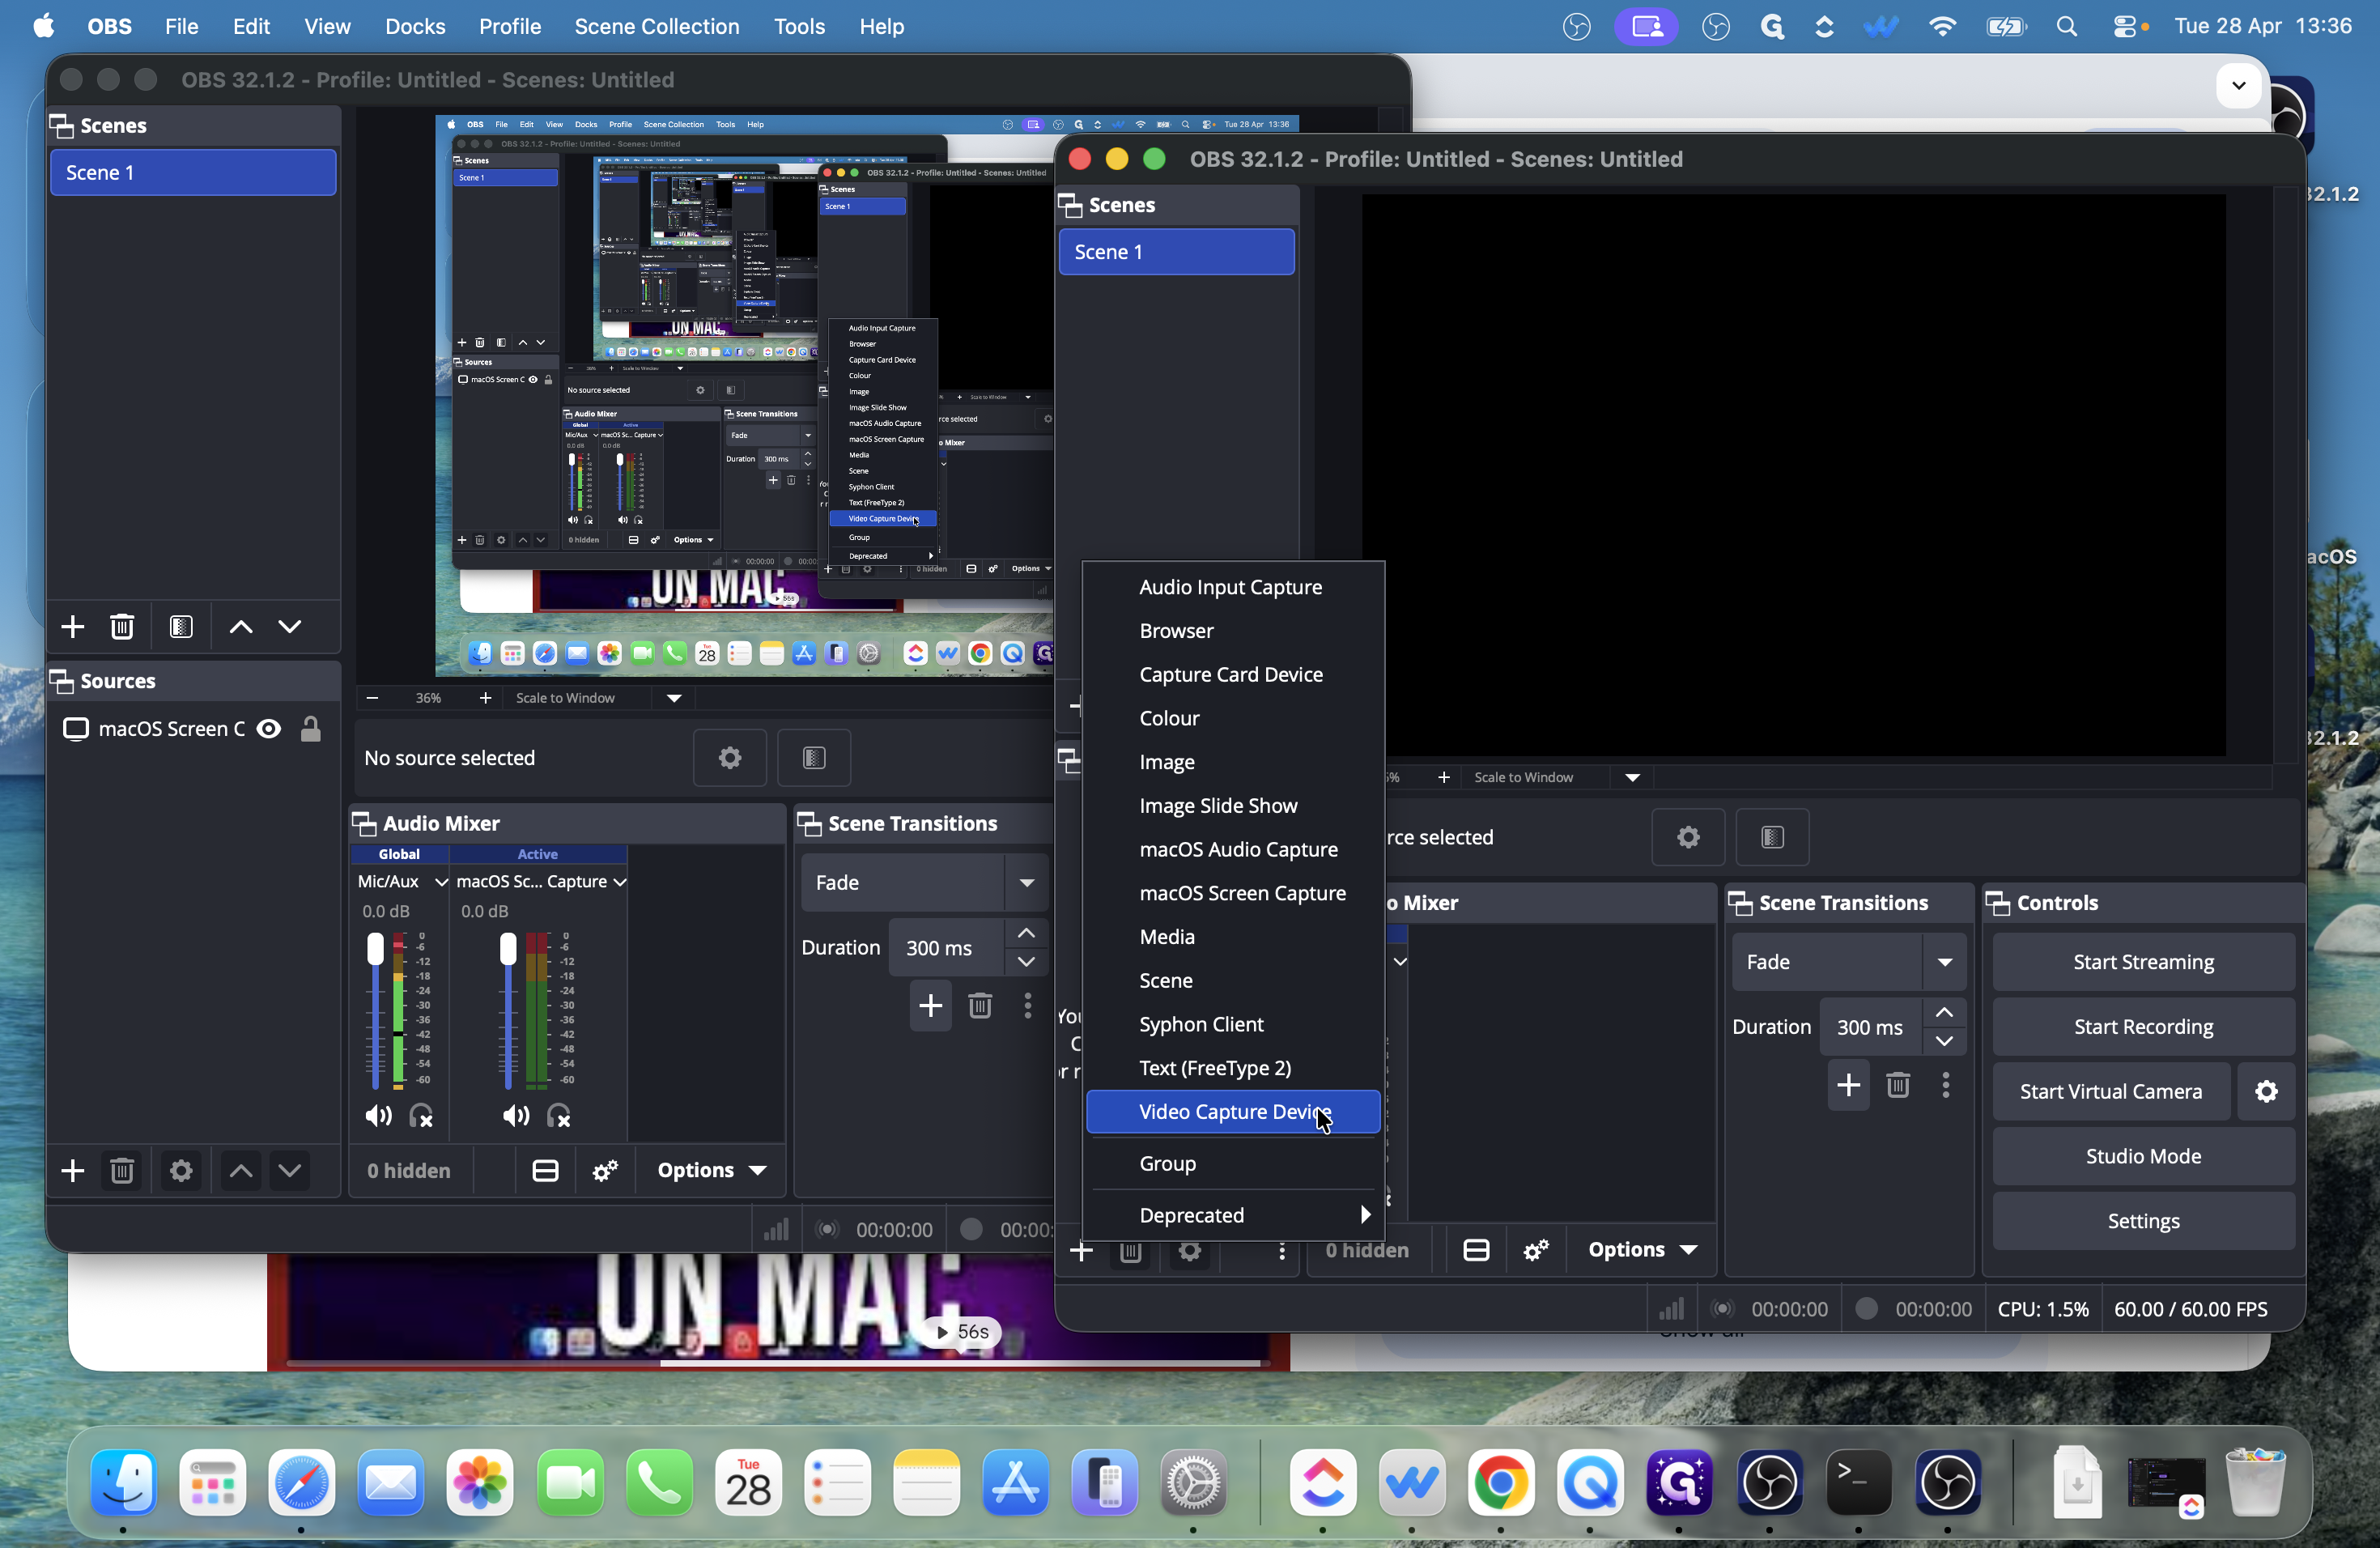Adjust the Mic/Aux volume fader
The image size is (2380, 1548).
(375, 948)
